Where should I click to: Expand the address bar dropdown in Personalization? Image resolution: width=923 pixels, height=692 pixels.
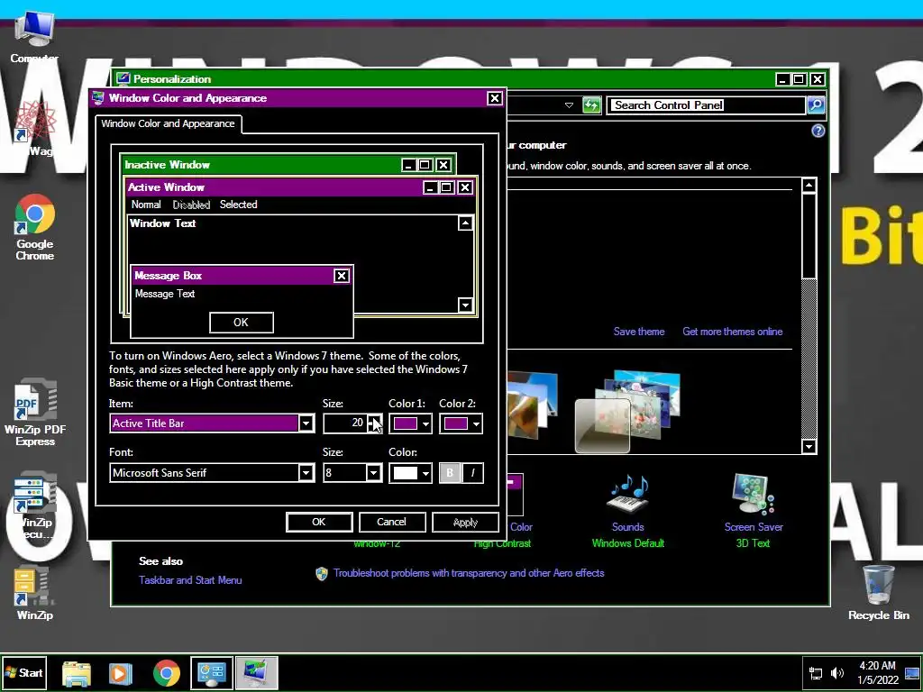pyautogui.click(x=569, y=105)
